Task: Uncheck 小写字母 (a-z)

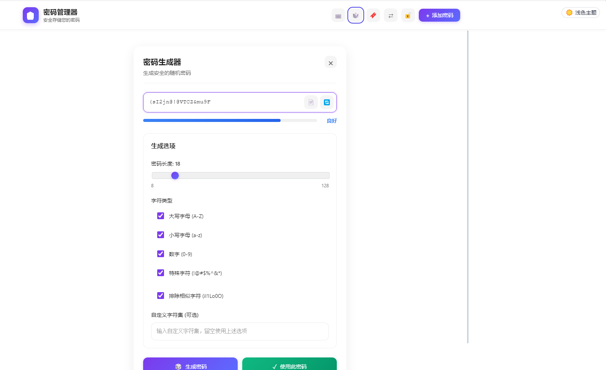Action: tap(161, 235)
